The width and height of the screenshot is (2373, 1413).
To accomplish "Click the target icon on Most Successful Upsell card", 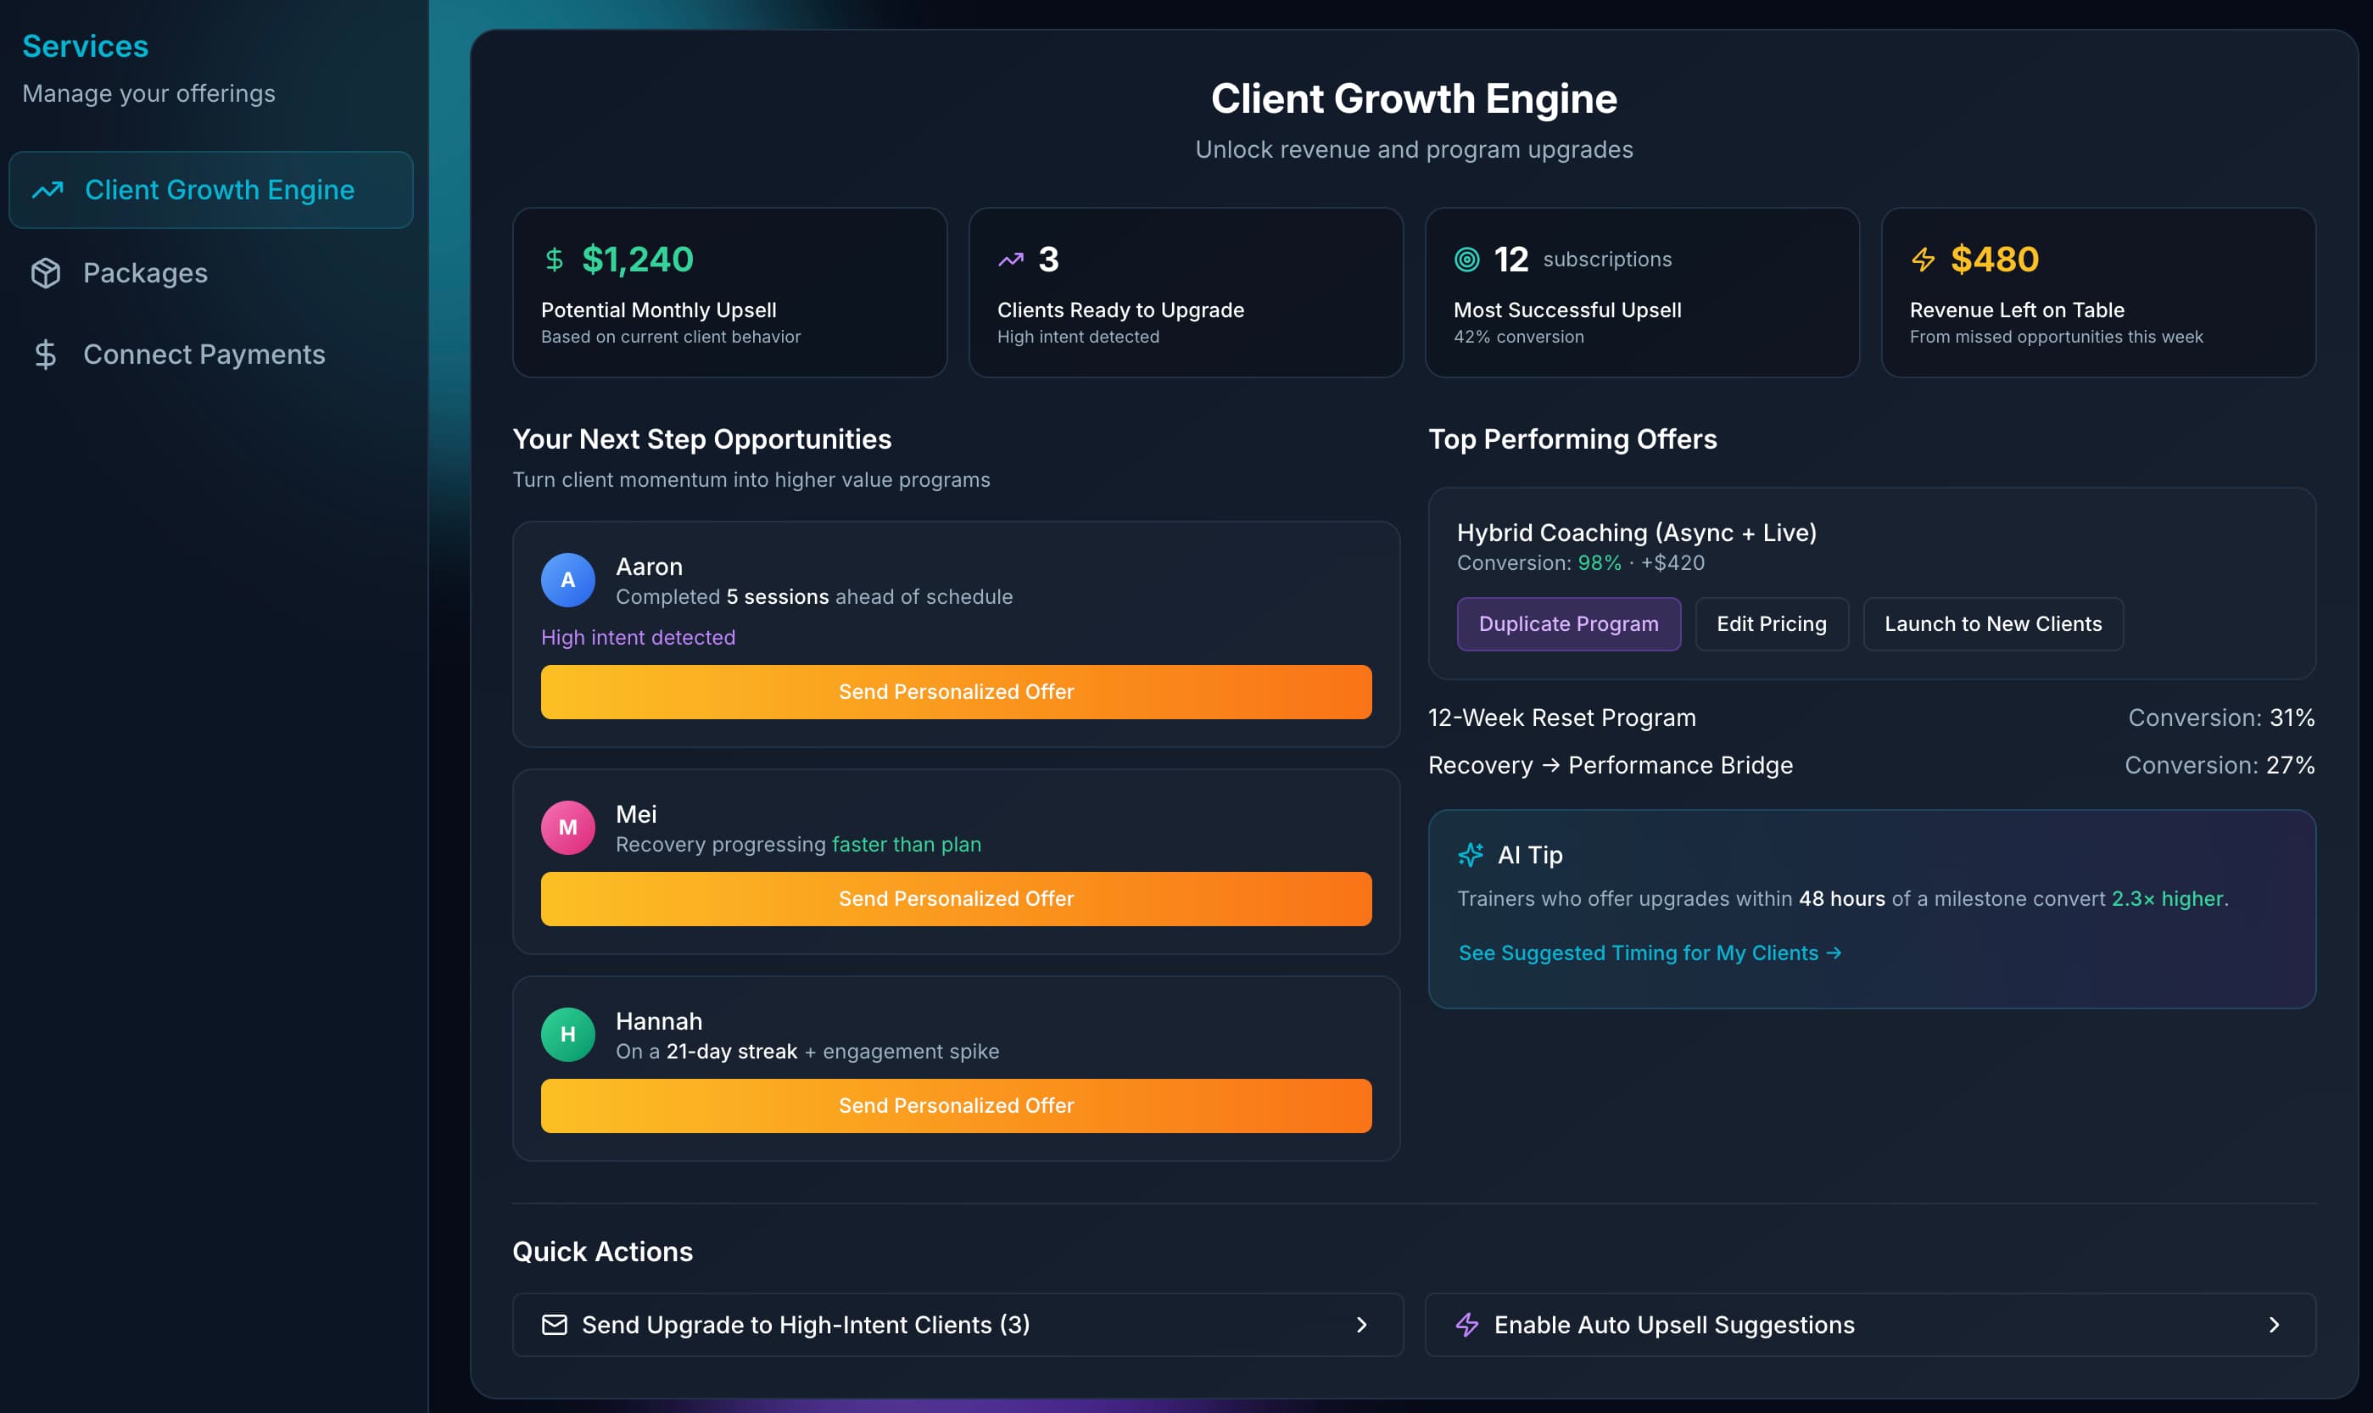I will click(1467, 258).
